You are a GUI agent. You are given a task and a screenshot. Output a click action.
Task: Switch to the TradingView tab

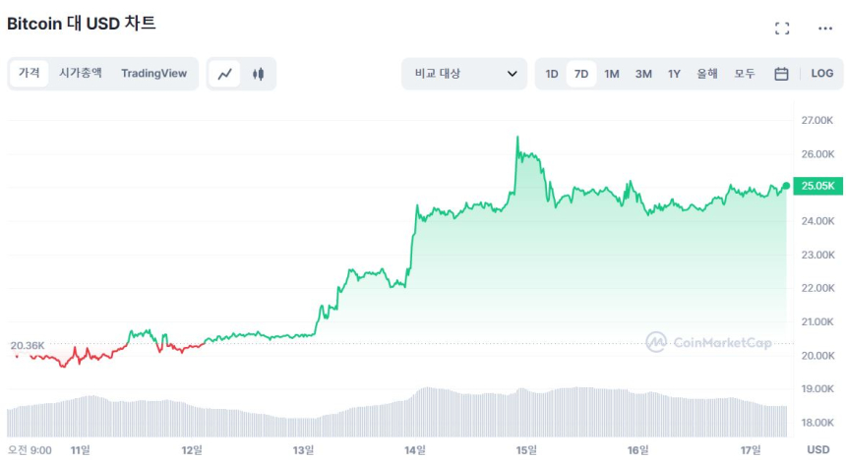pos(153,73)
